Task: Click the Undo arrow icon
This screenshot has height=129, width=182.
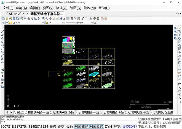Action: coord(83,18)
